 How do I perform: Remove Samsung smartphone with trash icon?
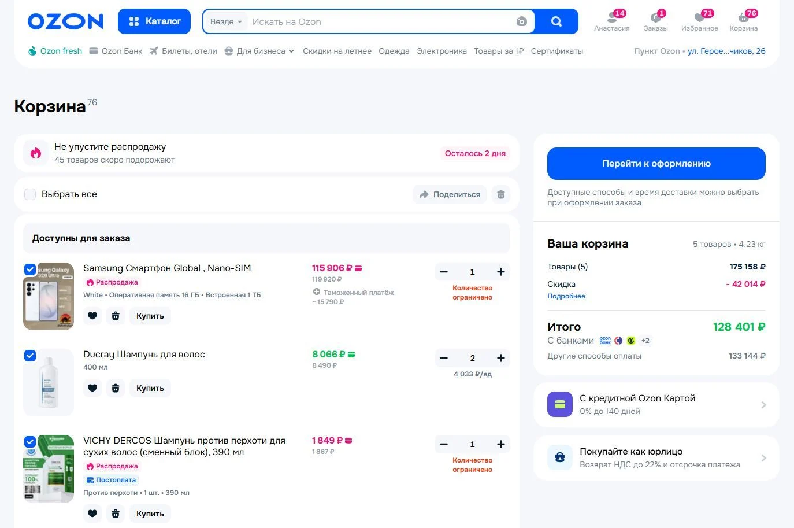tap(116, 316)
